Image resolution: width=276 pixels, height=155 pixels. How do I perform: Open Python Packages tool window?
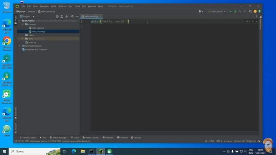[58, 138]
